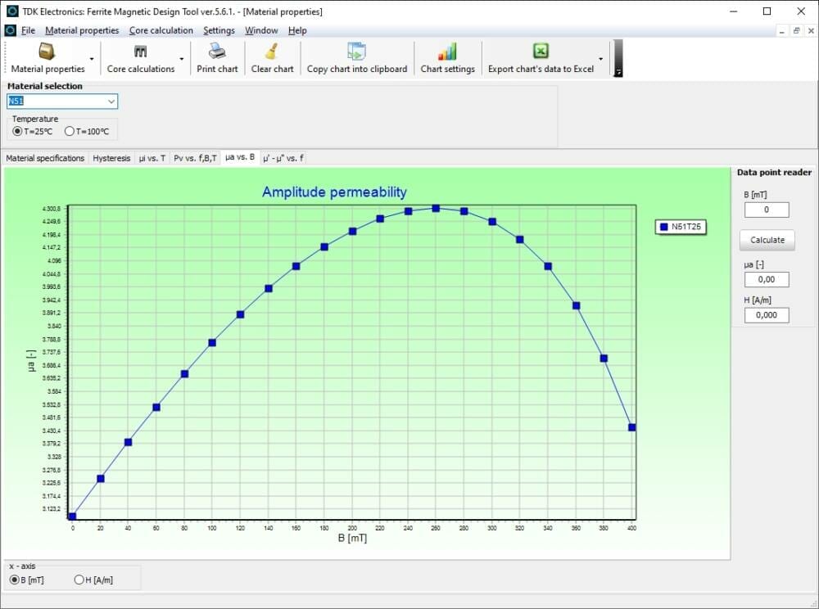Image resolution: width=819 pixels, height=609 pixels.
Task: Open the Core calculations dropdown arrow
Action: click(x=180, y=57)
